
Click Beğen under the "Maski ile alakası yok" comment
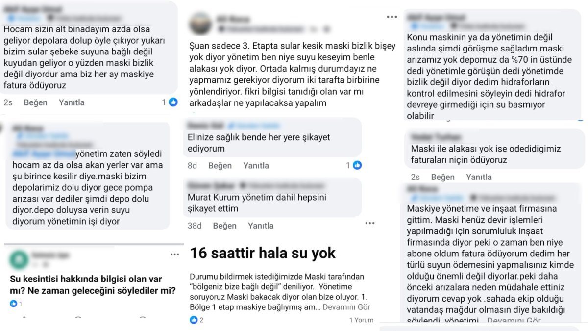tap(443, 177)
